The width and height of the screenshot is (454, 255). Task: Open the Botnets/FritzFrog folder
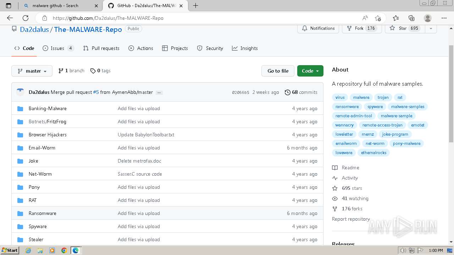[48, 121]
